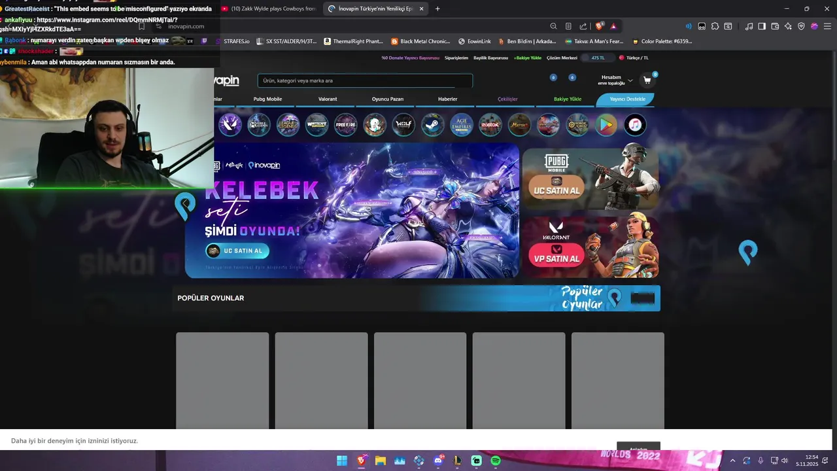Open the Wolf Team round icon
The width and height of the screenshot is (837, 471).
[x=403, y=124]
